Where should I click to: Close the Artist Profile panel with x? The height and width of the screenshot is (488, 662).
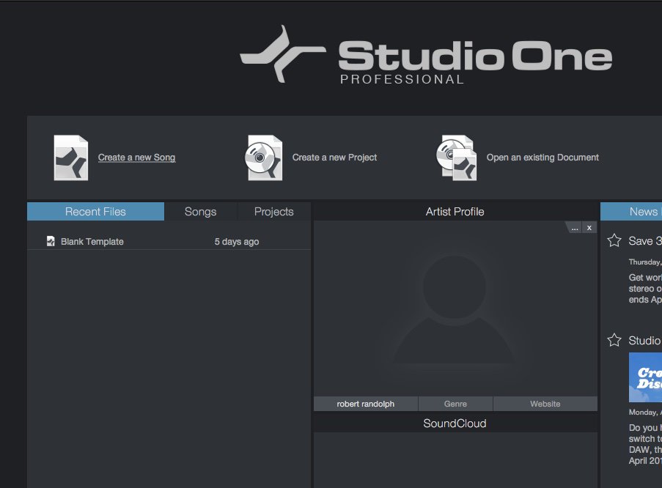(x=589, y=228)
